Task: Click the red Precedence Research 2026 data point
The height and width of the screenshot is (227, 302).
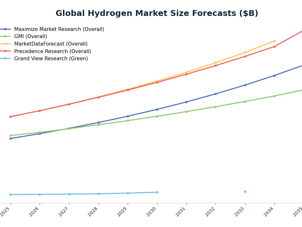Action: (x=40, y=111)
